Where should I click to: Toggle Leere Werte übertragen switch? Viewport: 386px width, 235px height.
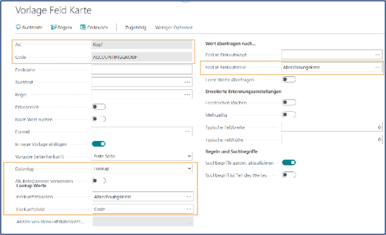click(x=289, y=79)
